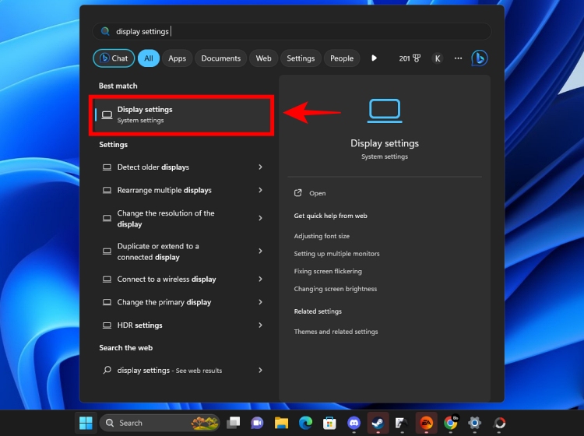
Task: Launch Discord from the taskbar
Action: [354, 423]
